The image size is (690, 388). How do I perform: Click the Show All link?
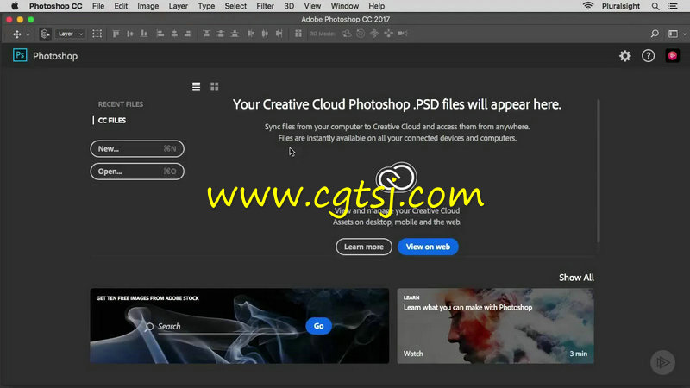(576, 278)
